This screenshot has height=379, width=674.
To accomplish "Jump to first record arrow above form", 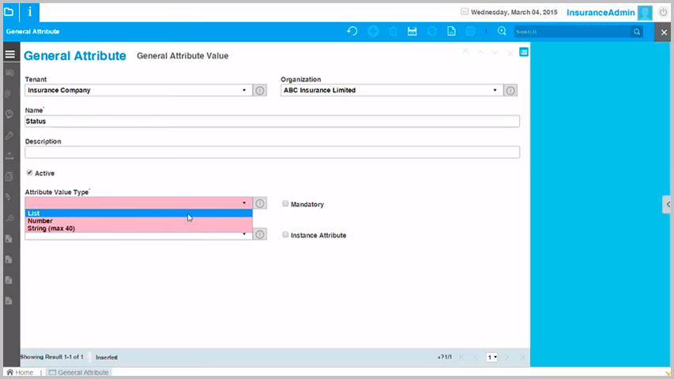I will 465,52.
